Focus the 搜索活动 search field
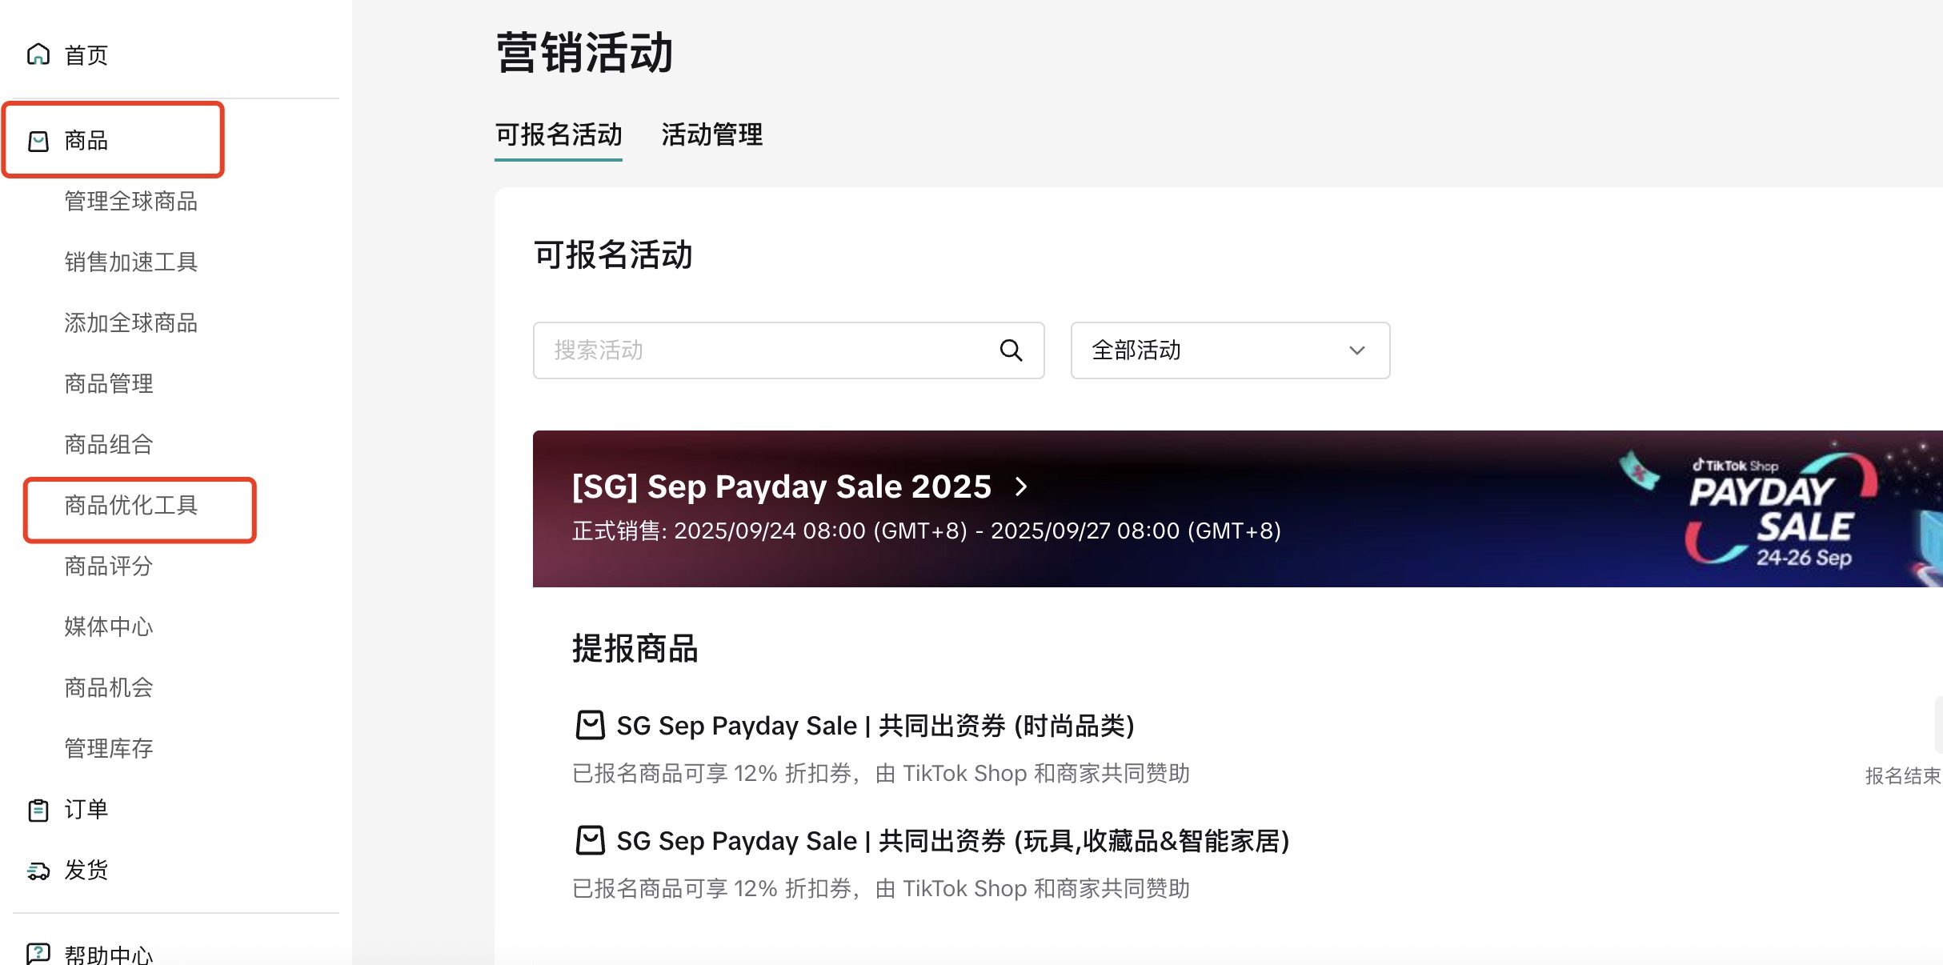 (768, 350)
